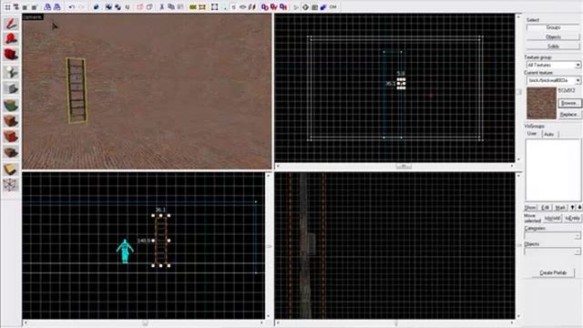Click the cyan player entity in side view

coord(125,251)
